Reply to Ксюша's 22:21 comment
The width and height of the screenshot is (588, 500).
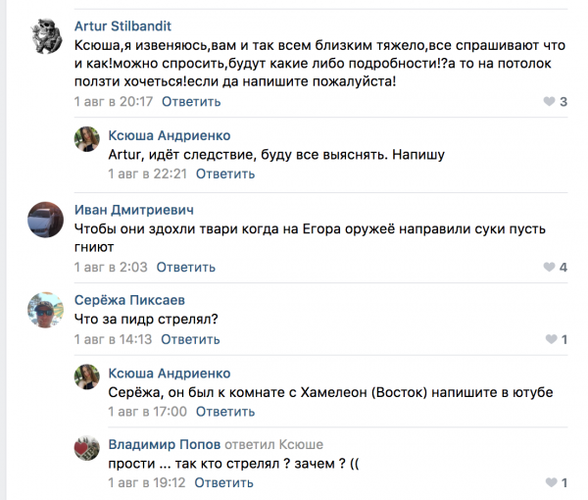point(224,174)
